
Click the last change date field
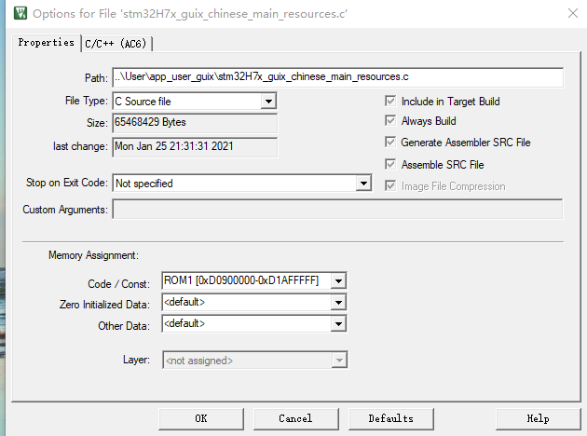pos(195,146)
